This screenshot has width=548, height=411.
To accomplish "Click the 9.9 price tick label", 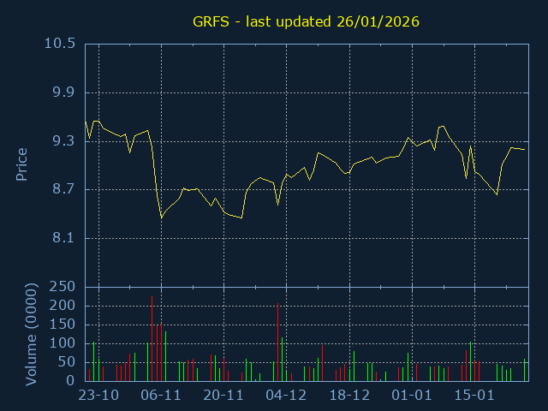I will [63, 92].
